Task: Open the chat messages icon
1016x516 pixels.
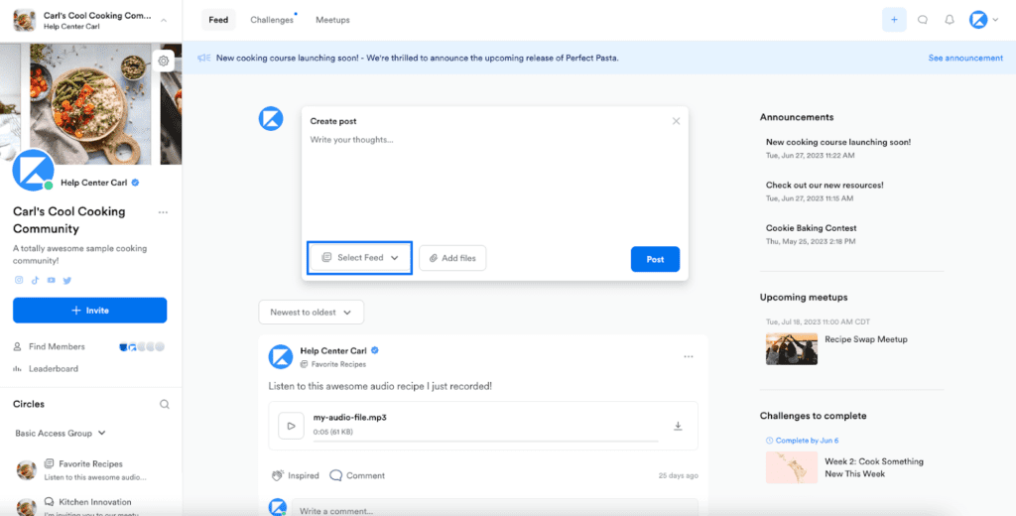Action: click(x=923, y=20)
